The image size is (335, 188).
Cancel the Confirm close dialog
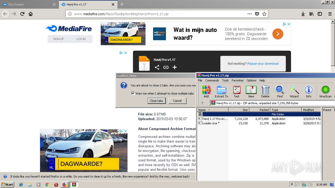pyautogui.click(x=177, y=101)
